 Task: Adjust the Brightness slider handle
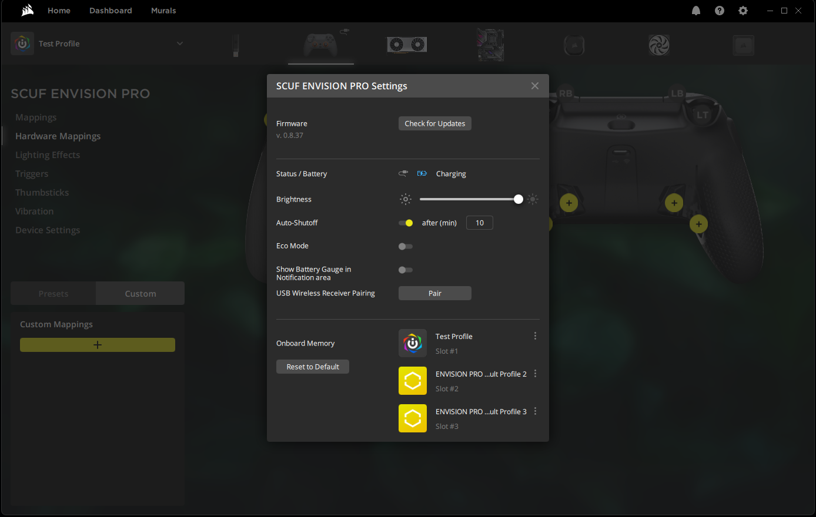pyautogui.click(x=518, y=199)
